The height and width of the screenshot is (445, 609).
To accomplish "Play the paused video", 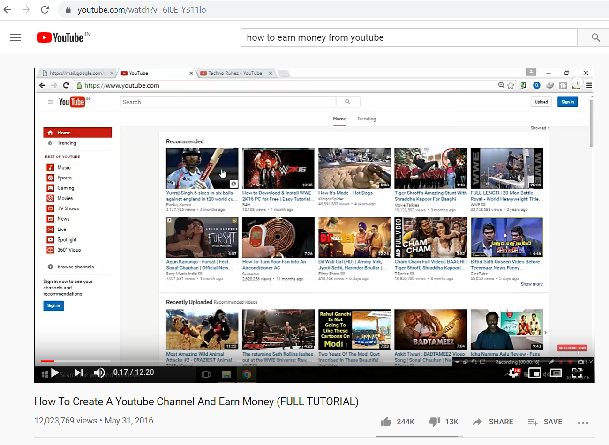I will (55, 373).
